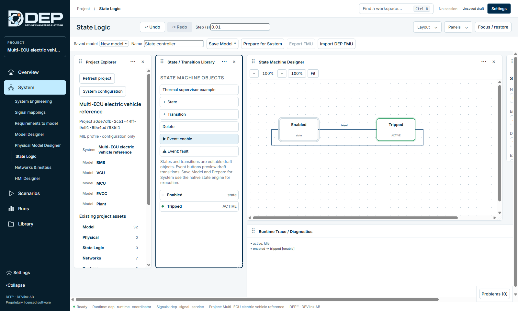This screenshot has height=311, width=518.
Task: Select the Tripped state node on canvas
Action: (x=396, y=130)
